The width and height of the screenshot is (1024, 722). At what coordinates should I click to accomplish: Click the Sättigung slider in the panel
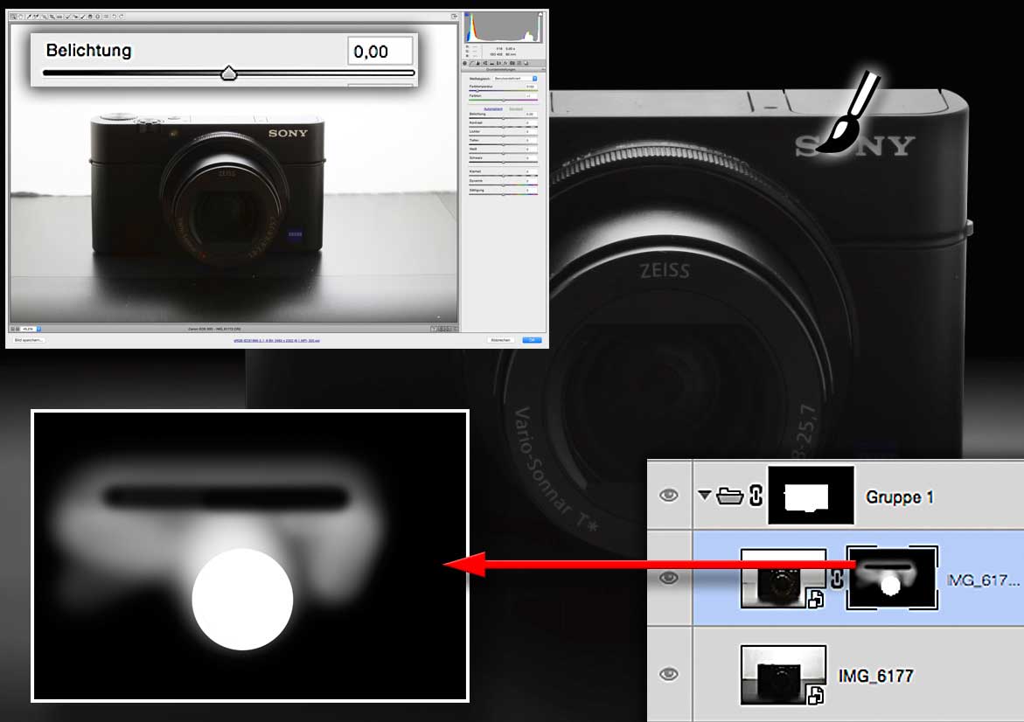pos(503,195)
